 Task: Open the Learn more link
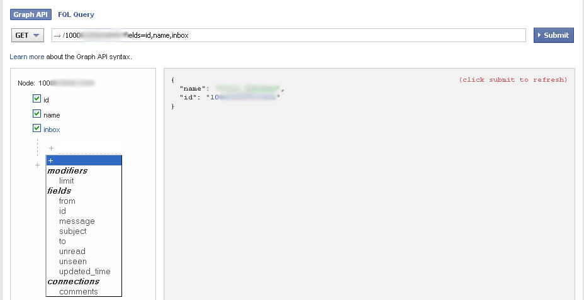pos(27,57)
